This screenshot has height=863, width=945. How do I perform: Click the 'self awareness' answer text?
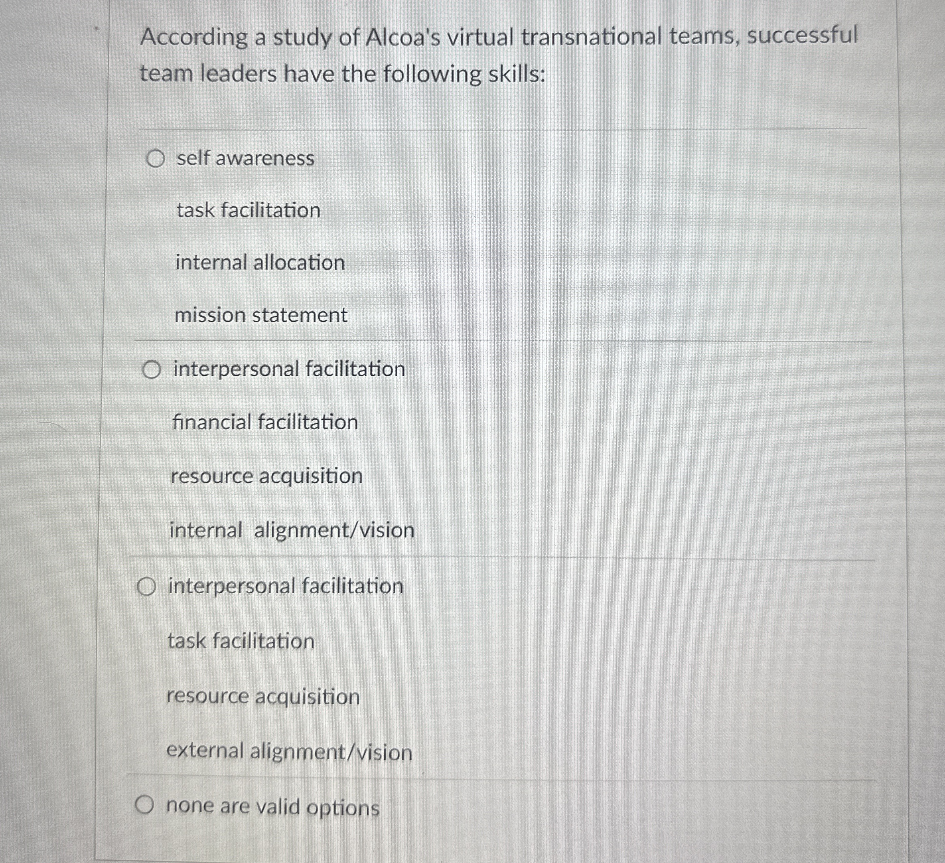point(244,159)
